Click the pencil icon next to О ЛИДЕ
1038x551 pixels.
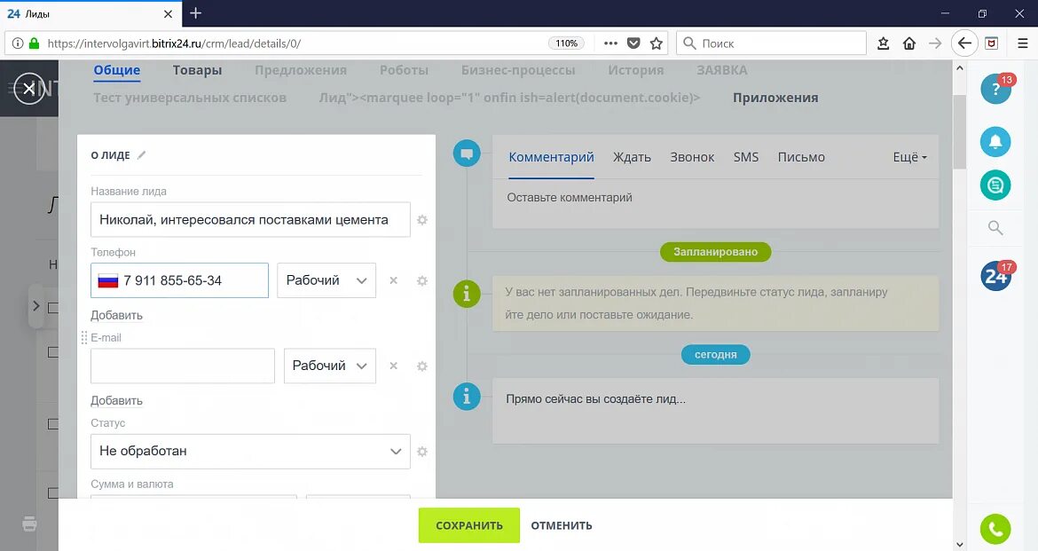pyautogui.click(x=141, y=155)
